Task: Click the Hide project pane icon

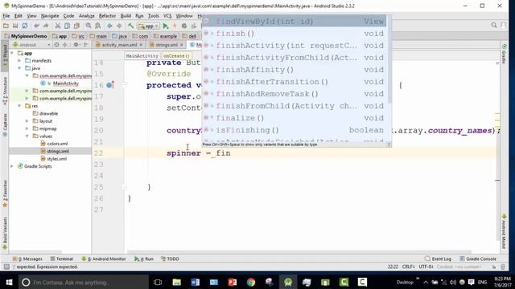Action: point(86,45)
